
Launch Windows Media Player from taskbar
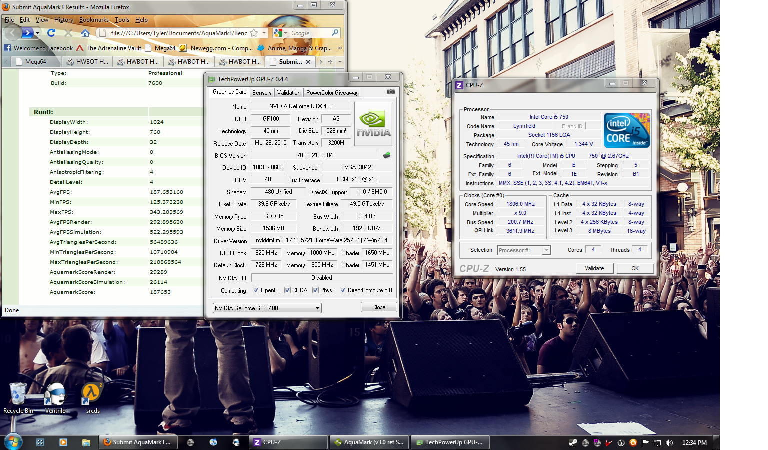[63, 442]
